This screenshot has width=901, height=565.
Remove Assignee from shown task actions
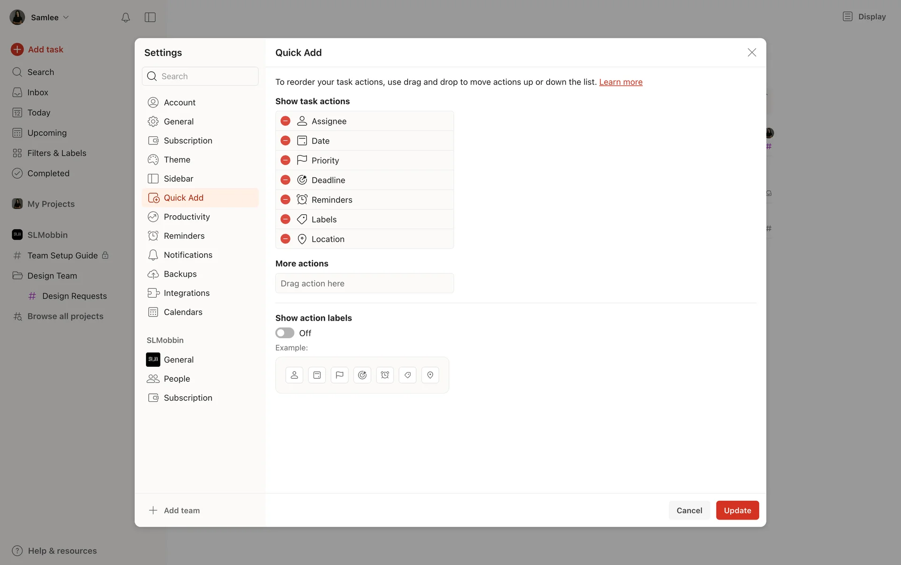click(x=285, y=121)
